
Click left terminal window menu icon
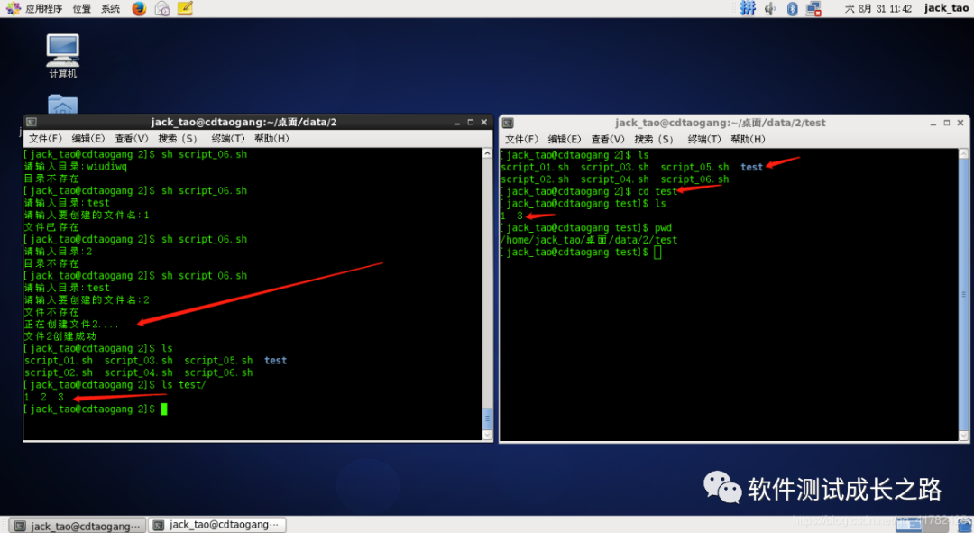coord(32,123)
